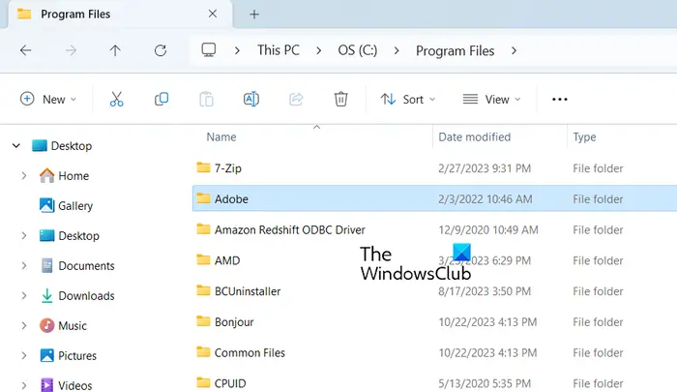Click the Documents icon in sidebar
The height and width of the screenshot is (392, 677).
pos(47,265)
